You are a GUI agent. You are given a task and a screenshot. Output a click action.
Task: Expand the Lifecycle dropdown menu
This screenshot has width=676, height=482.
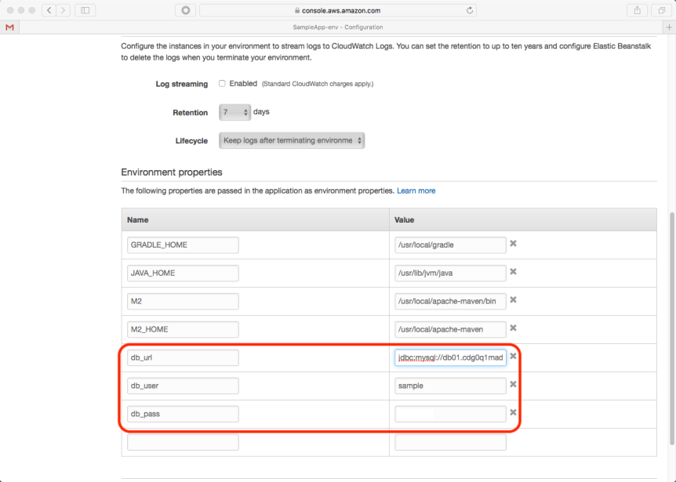[292, 141]
